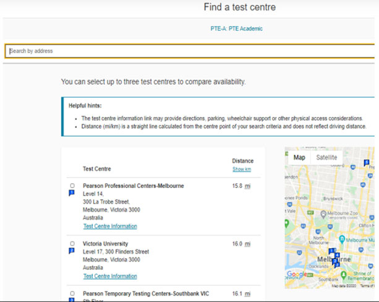
Task: Click the Level 14 address line
Action: click(x=93, y=194)
